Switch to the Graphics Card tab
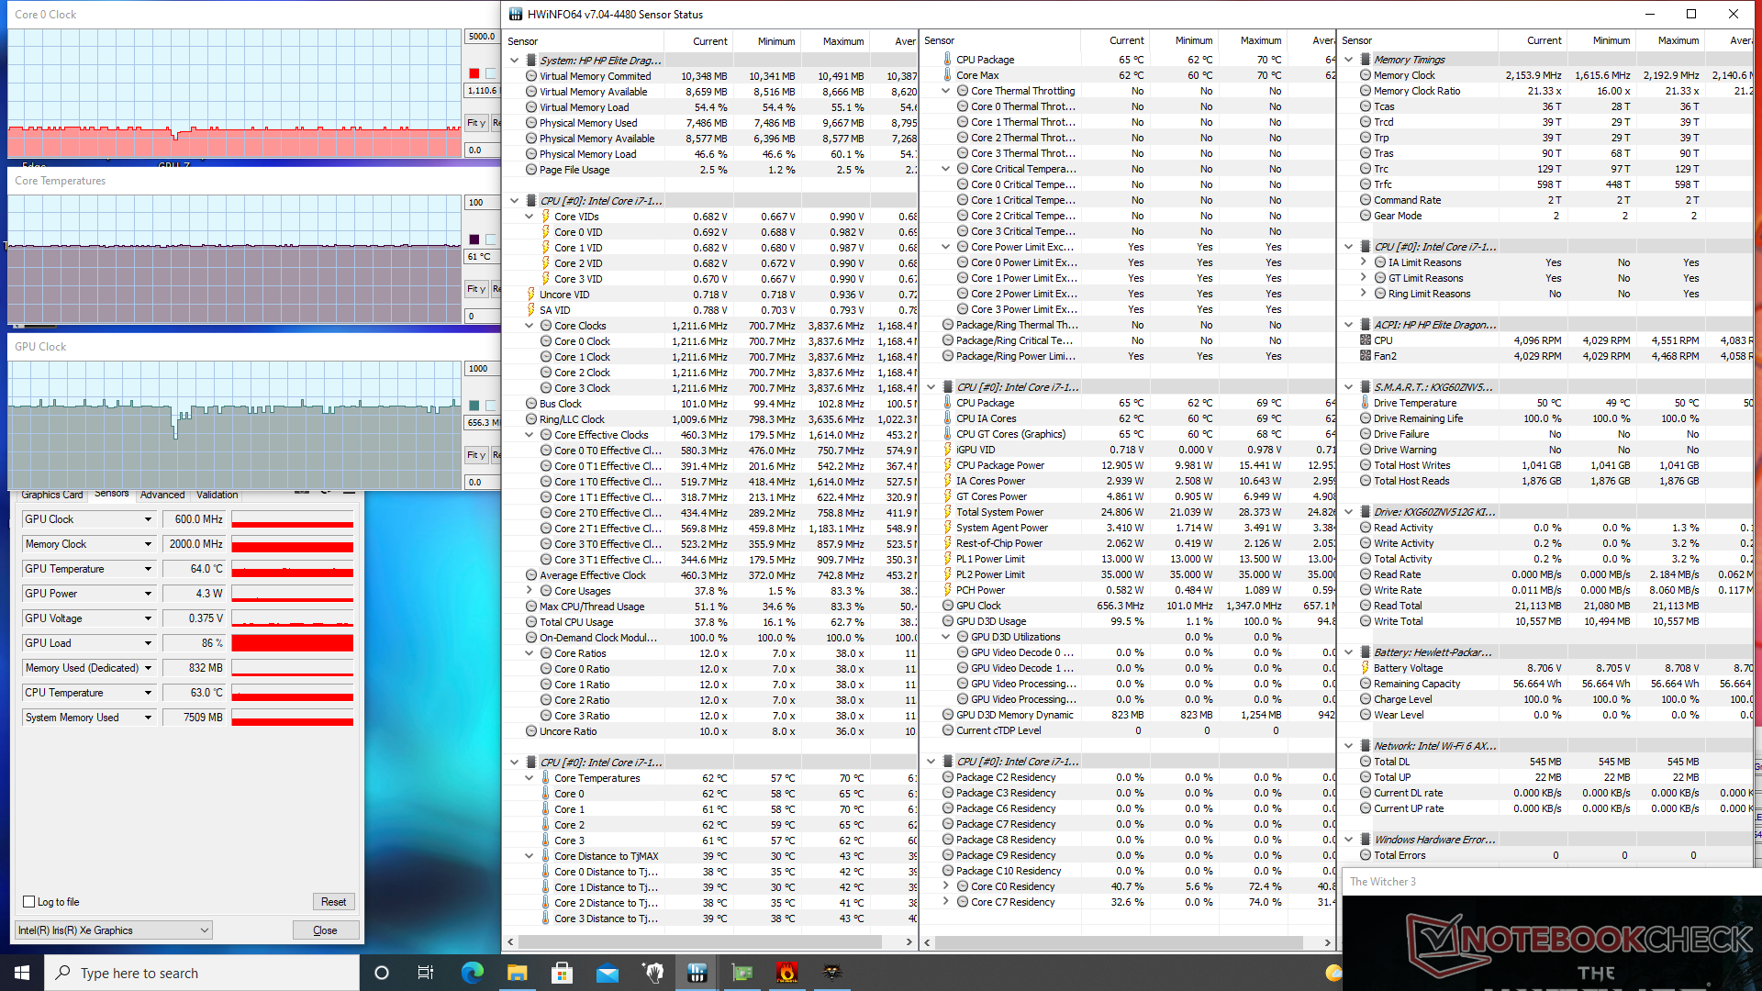The width and height of the screenshot is (1762, 991). coord(52,495)
